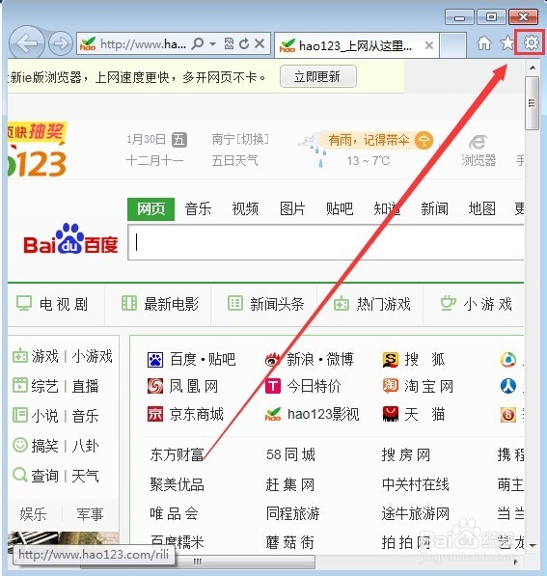
Task: Open the 中关村在线 link
Action: (416, 484)
